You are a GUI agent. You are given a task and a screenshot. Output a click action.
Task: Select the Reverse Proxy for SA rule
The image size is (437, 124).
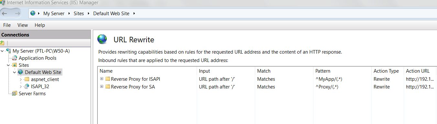click(133, 87)
